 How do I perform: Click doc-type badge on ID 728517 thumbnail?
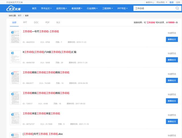(x=13, y=94)
